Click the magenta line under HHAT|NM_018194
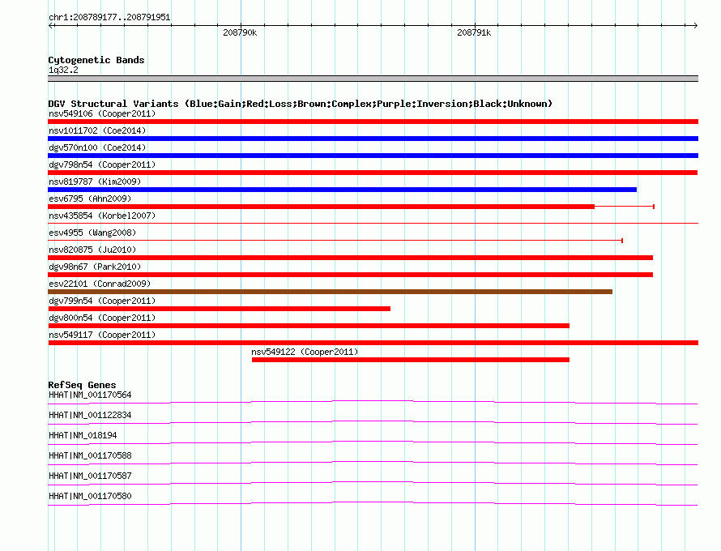Image resolution: width=721 pixels, height=551 pixels. click(373, 443)
